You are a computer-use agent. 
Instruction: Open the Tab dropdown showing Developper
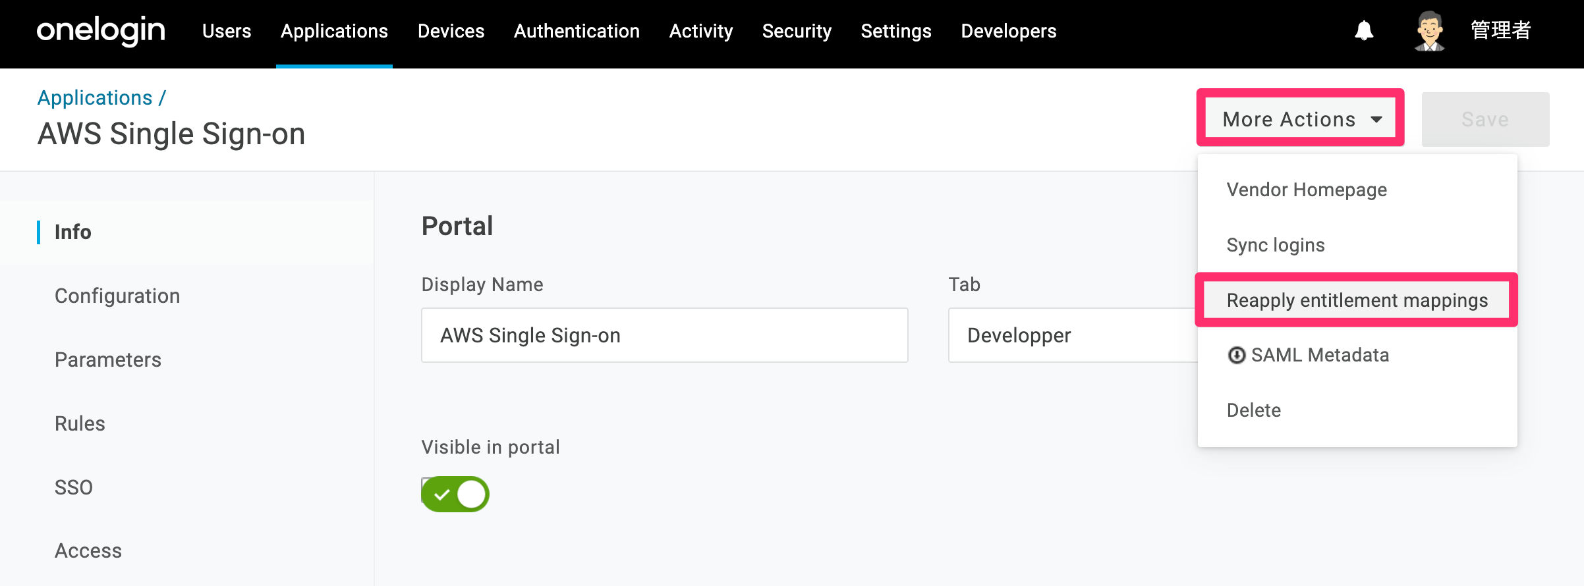[1073, 335]
